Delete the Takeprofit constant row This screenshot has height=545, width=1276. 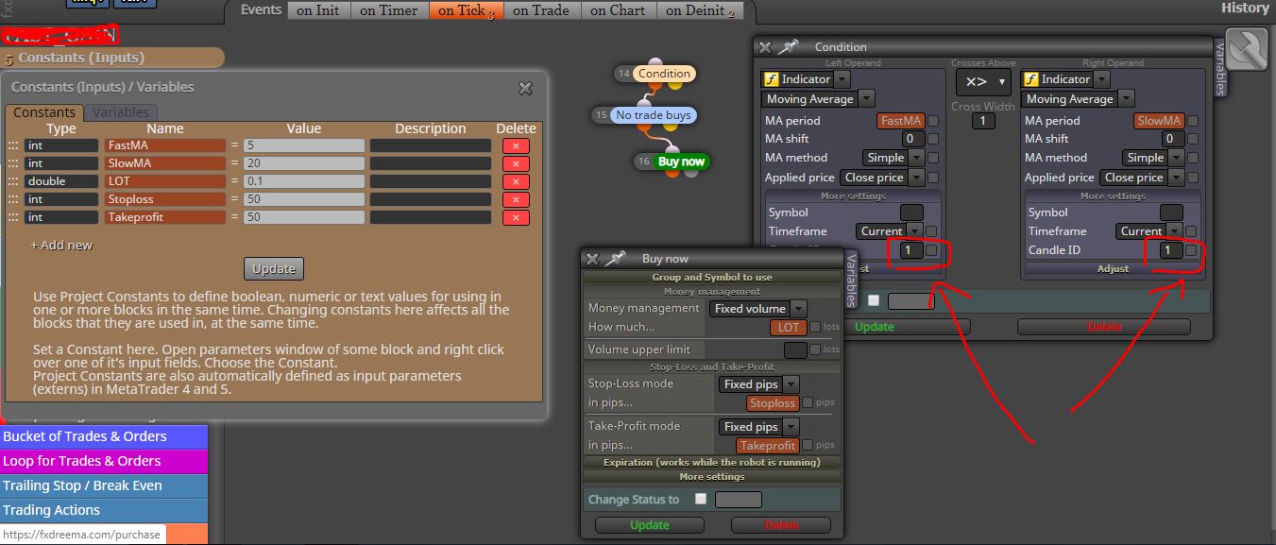click(x=516, y=217)
